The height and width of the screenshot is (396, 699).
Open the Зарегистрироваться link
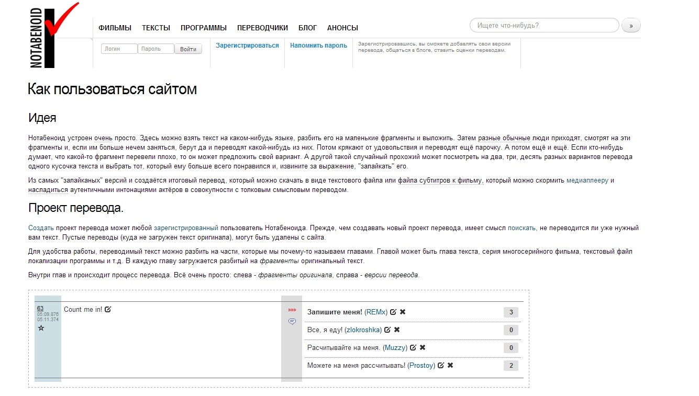point(247,46)
